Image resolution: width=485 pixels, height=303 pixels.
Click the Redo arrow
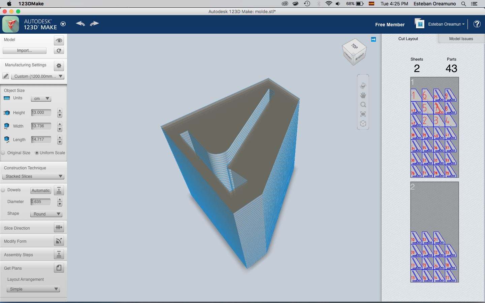pos(94,24)
